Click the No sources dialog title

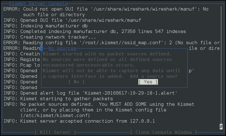(62, 48)
